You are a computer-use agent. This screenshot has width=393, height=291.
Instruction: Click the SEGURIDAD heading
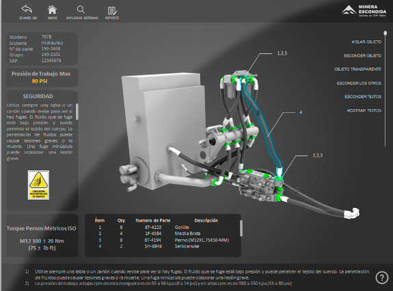[38, 96]
